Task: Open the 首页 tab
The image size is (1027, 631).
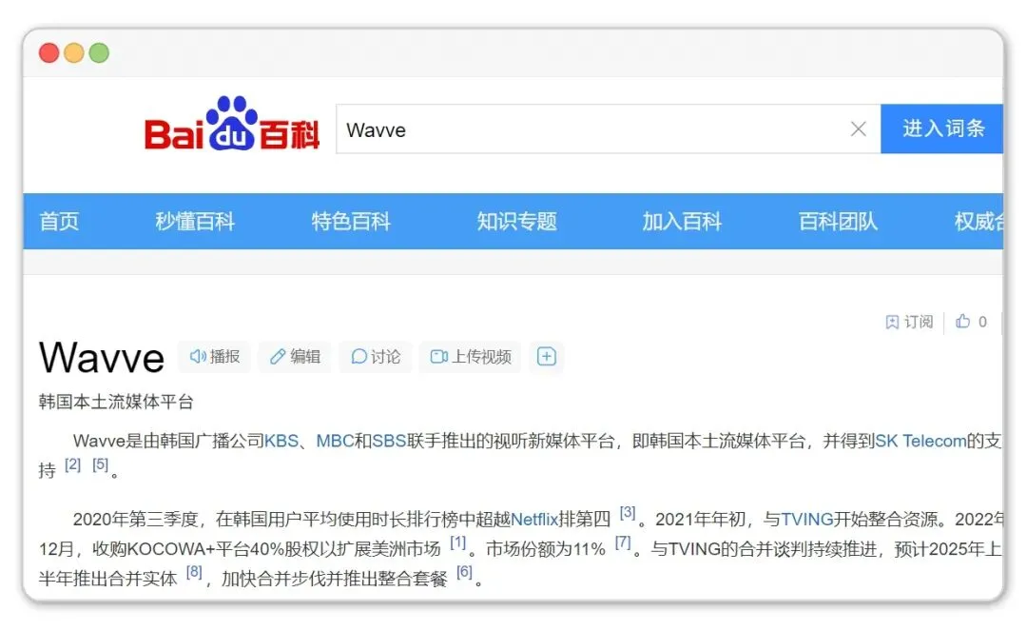Action: 59,222
